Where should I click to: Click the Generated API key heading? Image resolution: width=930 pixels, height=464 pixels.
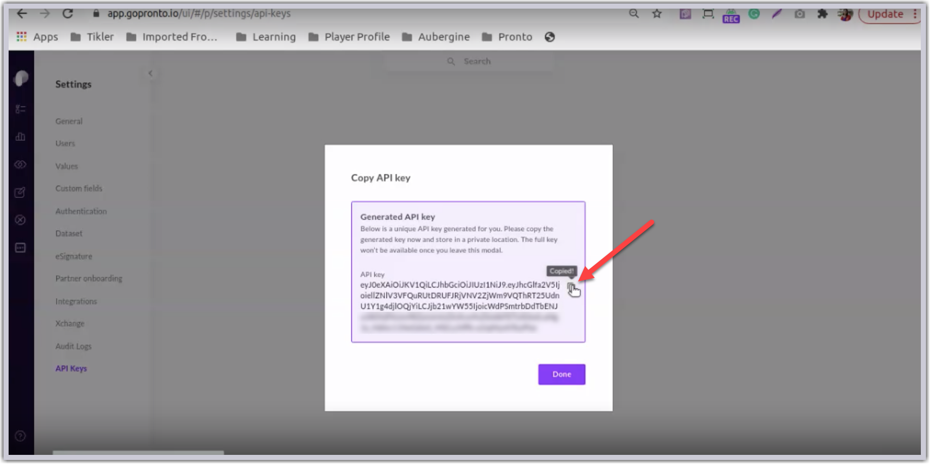[398, 217]
